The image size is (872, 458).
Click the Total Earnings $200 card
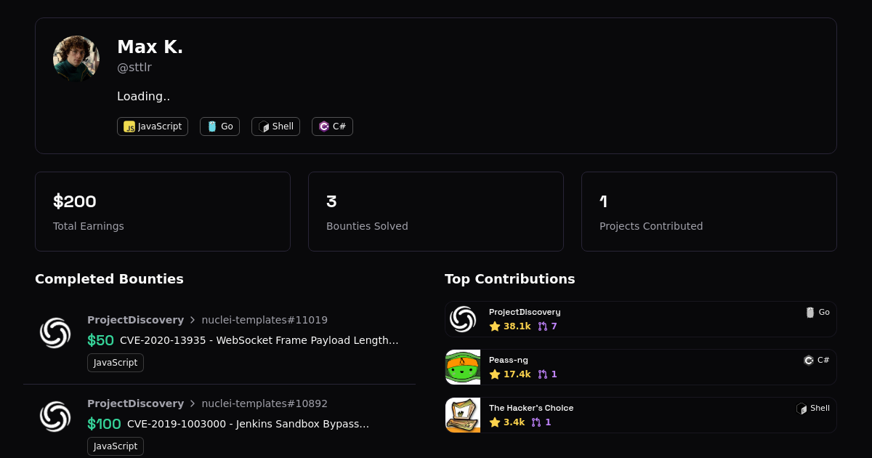click(x=163, y=212)
